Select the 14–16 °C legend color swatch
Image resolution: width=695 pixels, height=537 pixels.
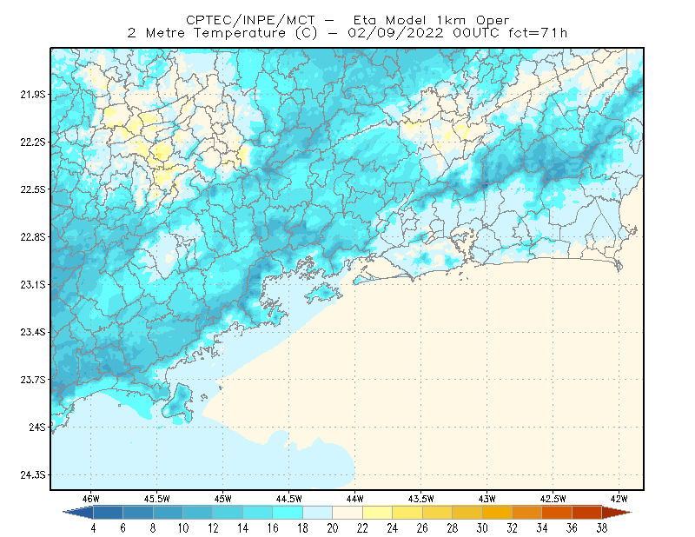click(257, 513)
